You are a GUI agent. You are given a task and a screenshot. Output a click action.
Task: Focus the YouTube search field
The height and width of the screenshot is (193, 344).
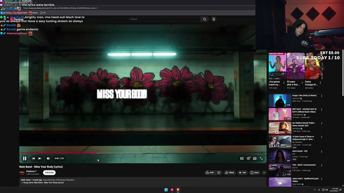point(164,19)
